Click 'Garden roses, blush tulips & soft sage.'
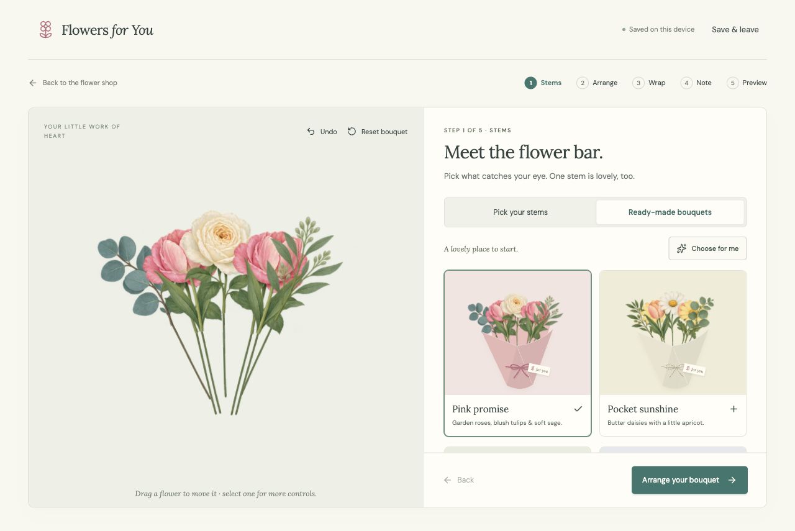The width and height of the screenshot is (795, 531). pyautogui.click(x=507, y=423)
